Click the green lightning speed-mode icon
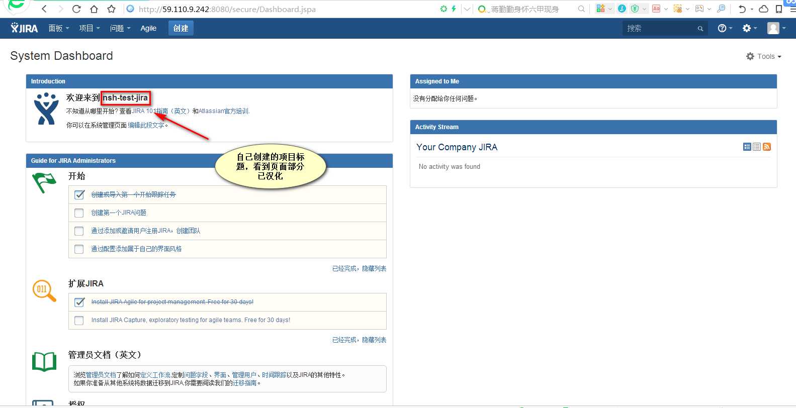Viewport: 796px width, 408px height. click(x=454, y=9)
